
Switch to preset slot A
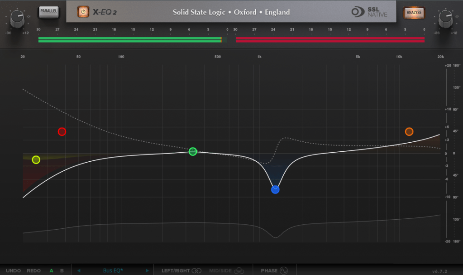(x=51, y=271)
